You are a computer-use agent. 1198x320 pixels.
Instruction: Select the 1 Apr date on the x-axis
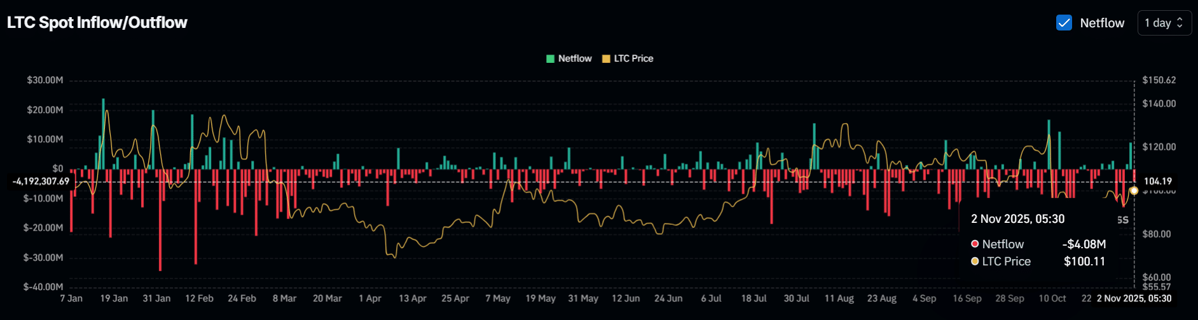pos(370,298)
